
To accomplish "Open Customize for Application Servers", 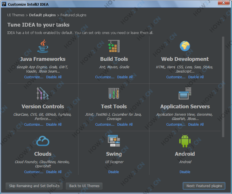I will coord(176,124).
